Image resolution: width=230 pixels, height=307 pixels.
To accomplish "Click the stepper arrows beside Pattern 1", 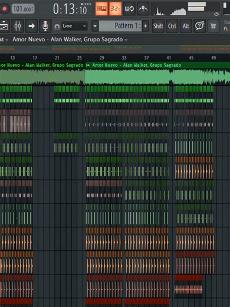I will (x=140, y=26).
